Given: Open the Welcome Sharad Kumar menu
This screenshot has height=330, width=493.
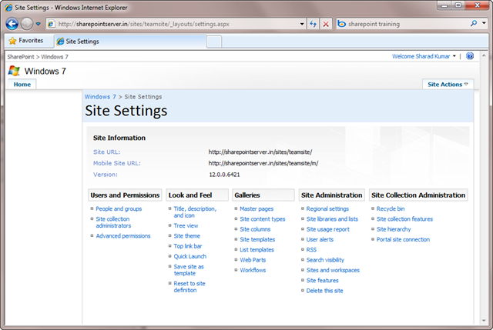Looking at the screenshot, I should point(424,56).
